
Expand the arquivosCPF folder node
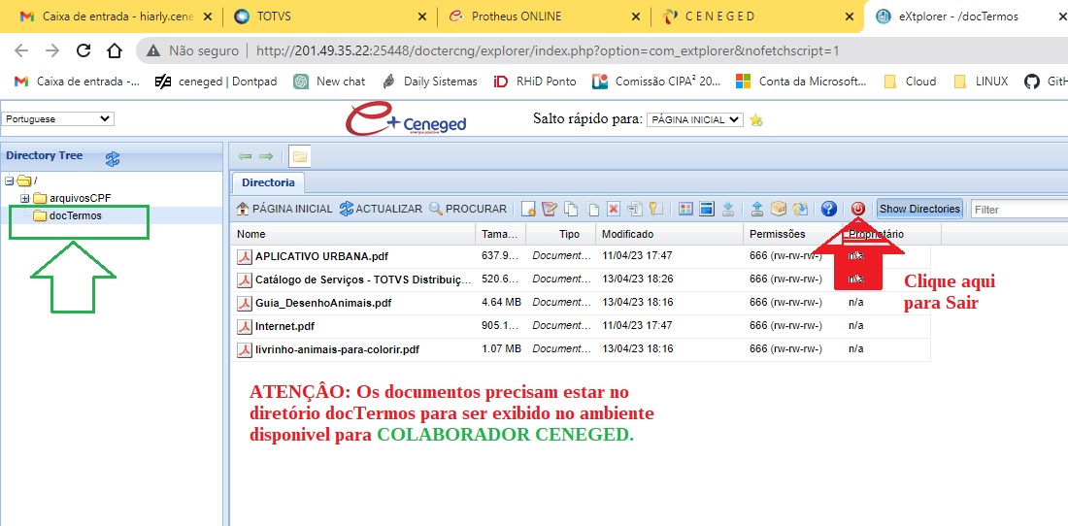tap(24, 199)
